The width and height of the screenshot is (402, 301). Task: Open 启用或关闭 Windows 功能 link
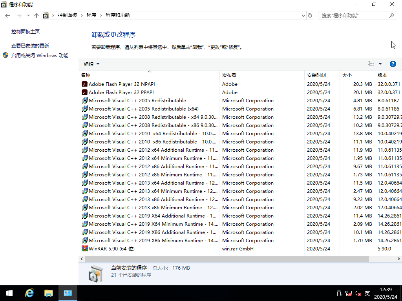(40, 55)
